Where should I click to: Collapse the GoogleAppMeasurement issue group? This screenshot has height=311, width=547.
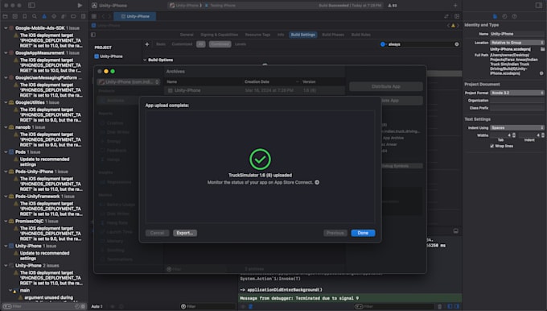(x=6, y=52)
